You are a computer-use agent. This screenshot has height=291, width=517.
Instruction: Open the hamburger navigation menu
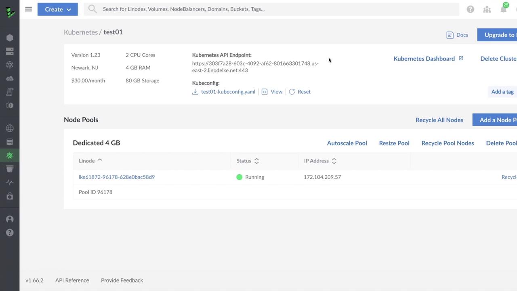click(x=28, y=9)
